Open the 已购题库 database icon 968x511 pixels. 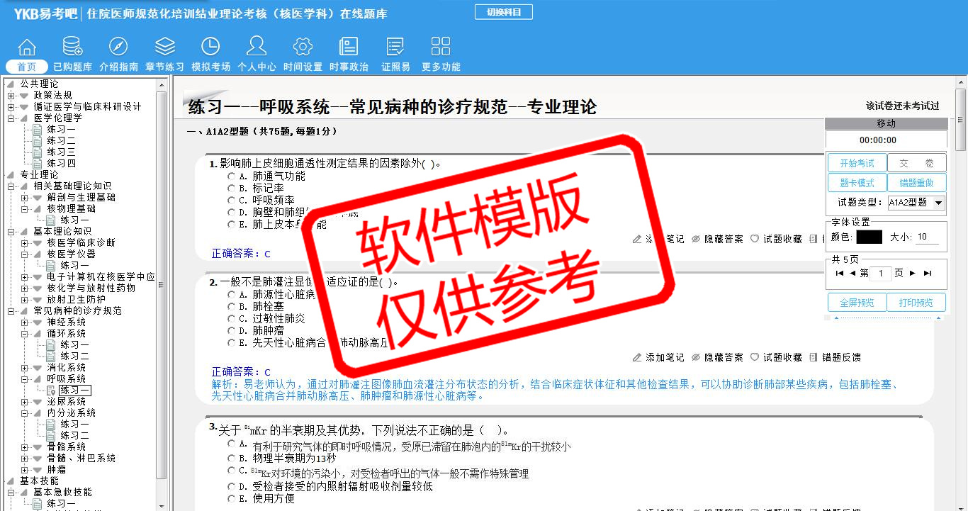(x=72, y=47)
